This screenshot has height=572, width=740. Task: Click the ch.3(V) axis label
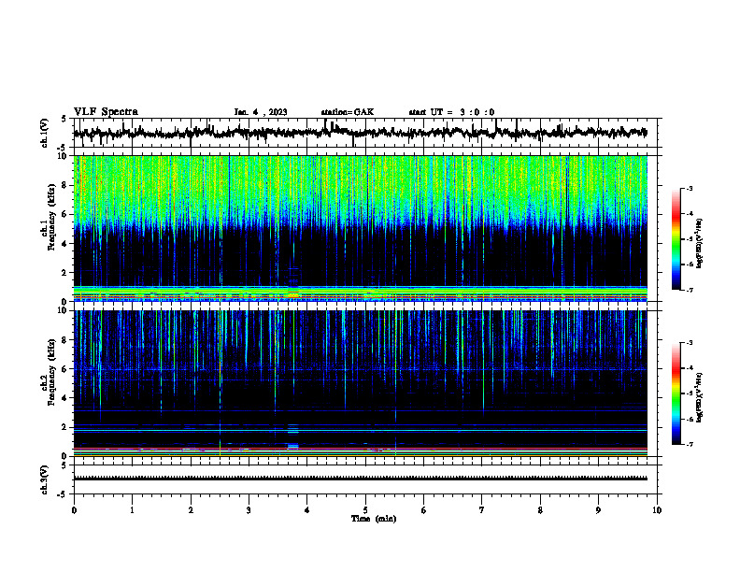(45, 479)
